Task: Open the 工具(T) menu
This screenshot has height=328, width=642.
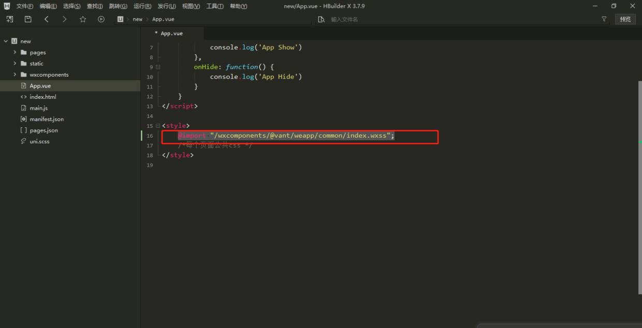Action: pyautogui.click(x=215, y=6)
